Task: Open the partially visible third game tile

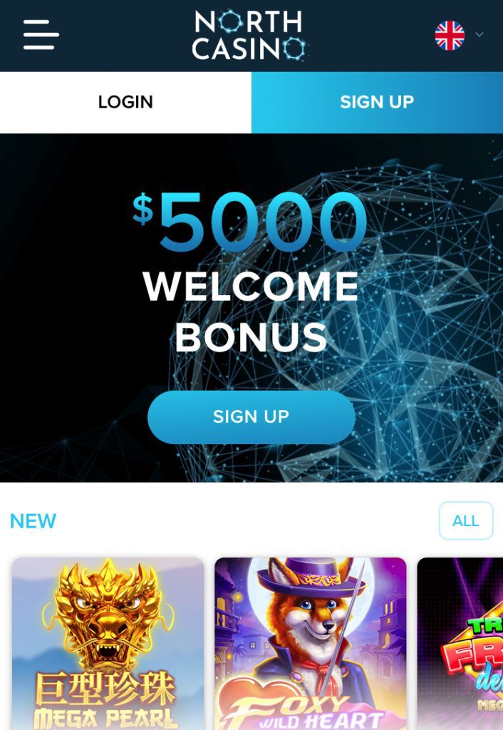Action: click(x=460, y=644)
